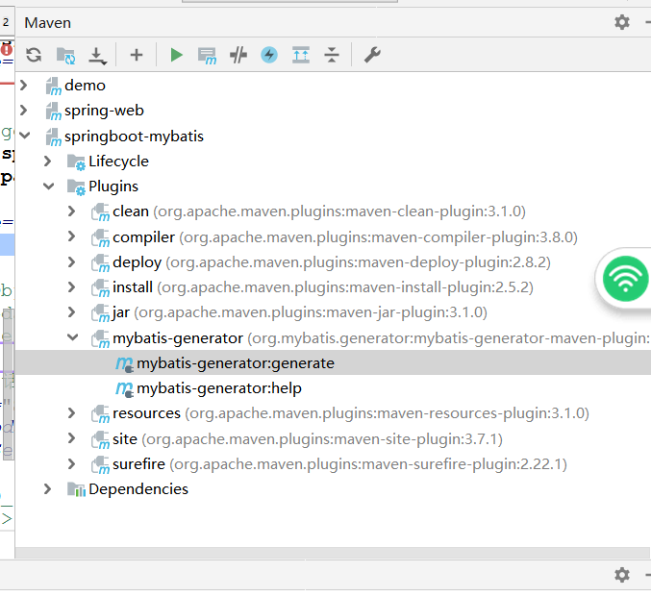The height and width of the screenshot is (597, 651).
Task: Click the Lifecycle folder gear icon
Action: point(76,162)
